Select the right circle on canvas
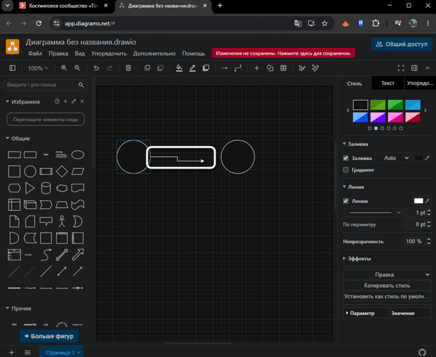 tap(238, 157)
